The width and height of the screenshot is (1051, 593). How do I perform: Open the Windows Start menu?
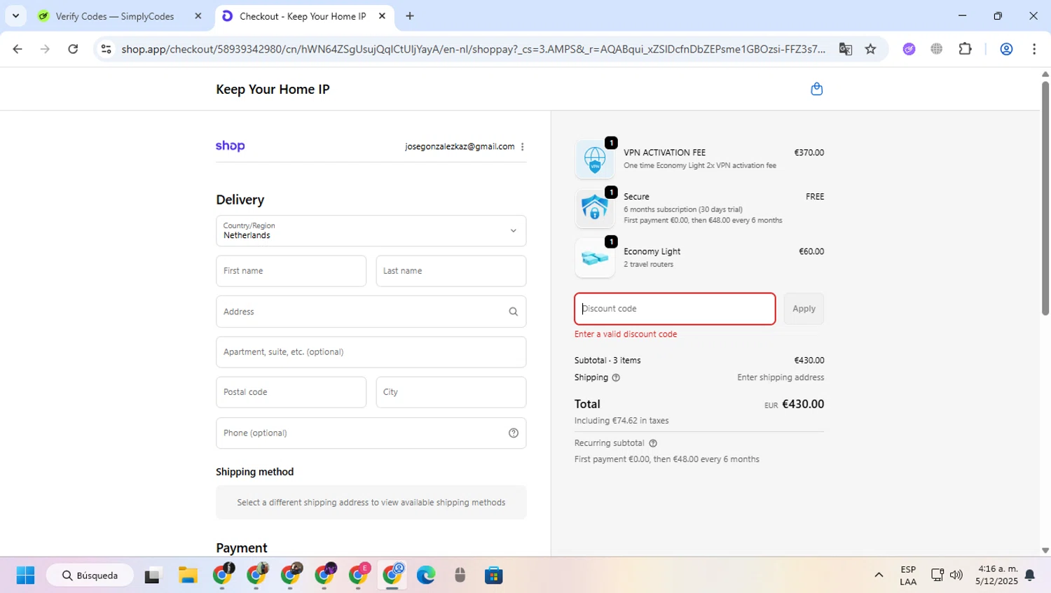pyautogui.click(x=25, y=575)
